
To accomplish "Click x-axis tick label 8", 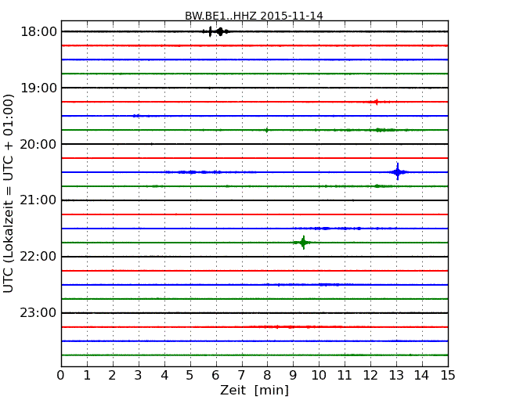I will coord(267,376).
